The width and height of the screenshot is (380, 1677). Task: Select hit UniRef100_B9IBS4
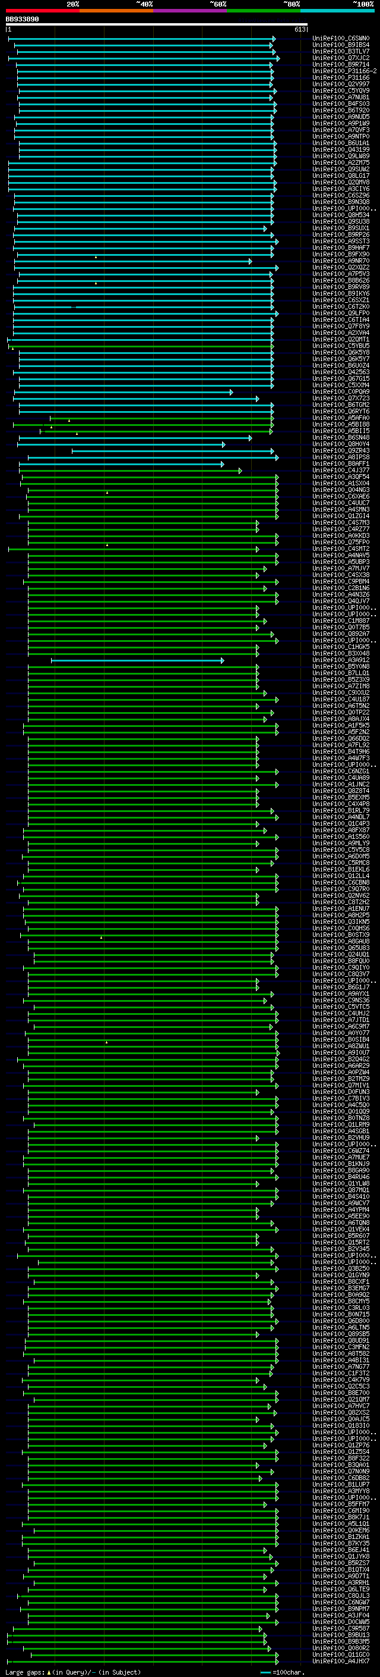pyautogui.click(x=341, y=45)
